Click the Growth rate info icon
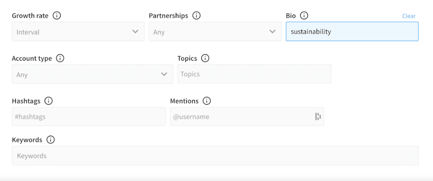Viewport: 433px width, 181px height. point(57,16)
